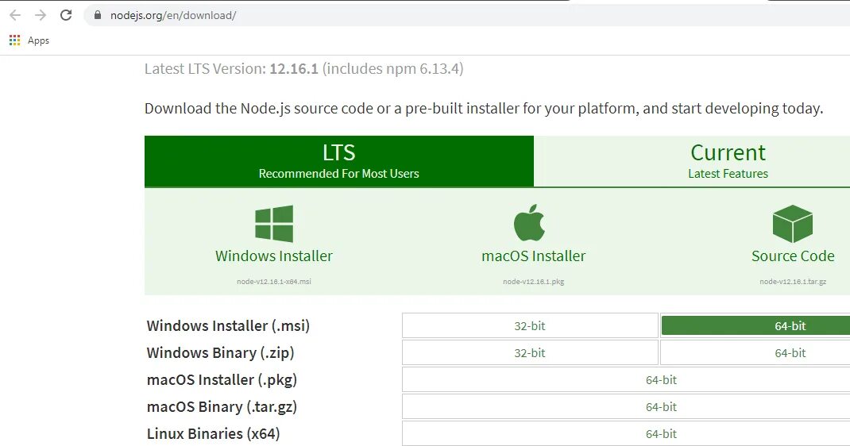Click node-v12.16.1-x64.msi filename text
Screen dimensions: 850x446
coord(274,282)
